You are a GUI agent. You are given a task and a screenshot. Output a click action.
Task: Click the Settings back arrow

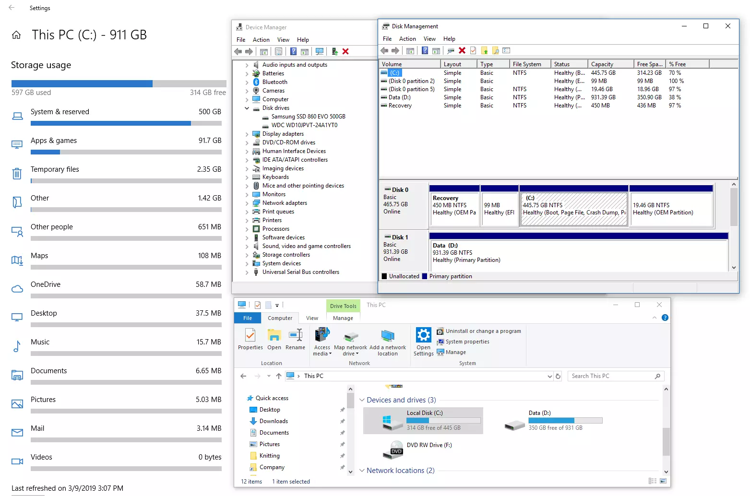12,8
